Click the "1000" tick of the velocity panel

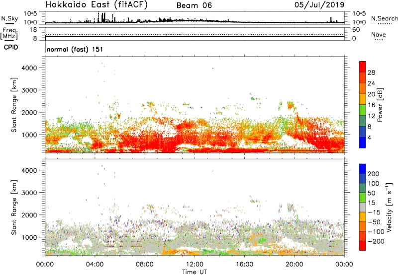(29, 237)
